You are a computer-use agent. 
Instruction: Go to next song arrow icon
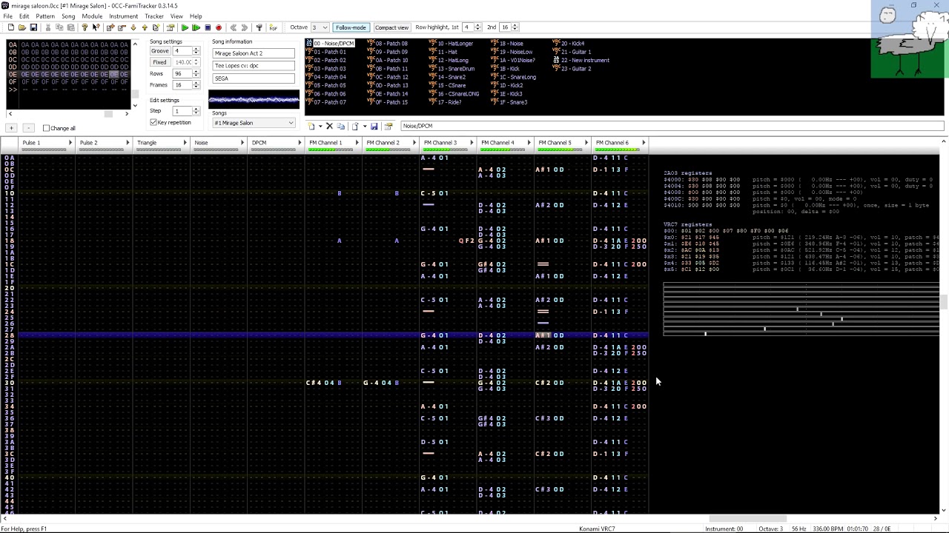(244, 27)
